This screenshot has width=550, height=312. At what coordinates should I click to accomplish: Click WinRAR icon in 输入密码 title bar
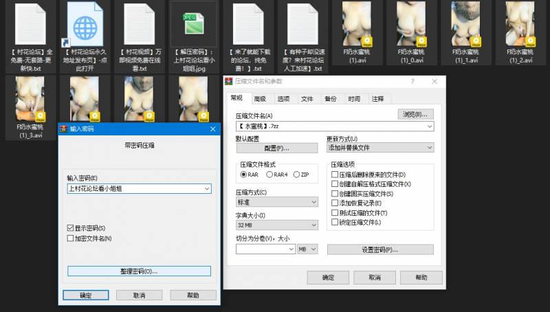pyautogui.click(x=63, y=129)
